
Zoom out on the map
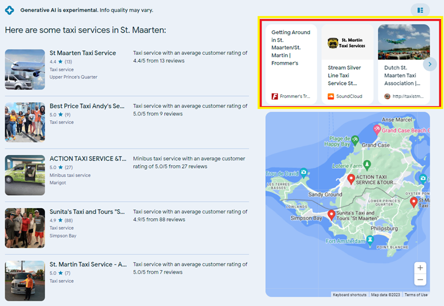pos(420,280)
